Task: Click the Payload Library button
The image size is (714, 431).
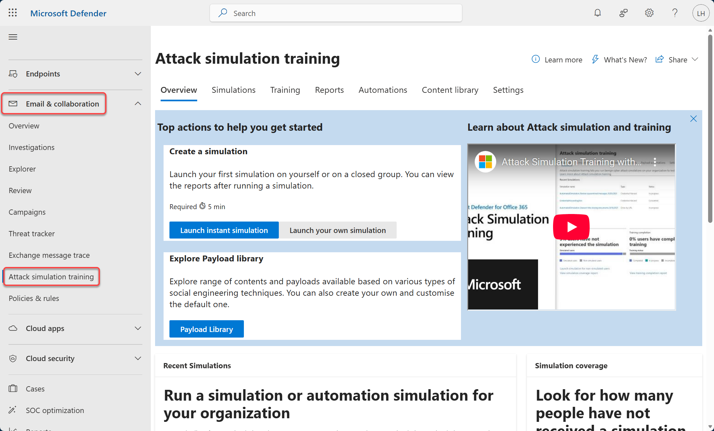Action: click(206, 329)
